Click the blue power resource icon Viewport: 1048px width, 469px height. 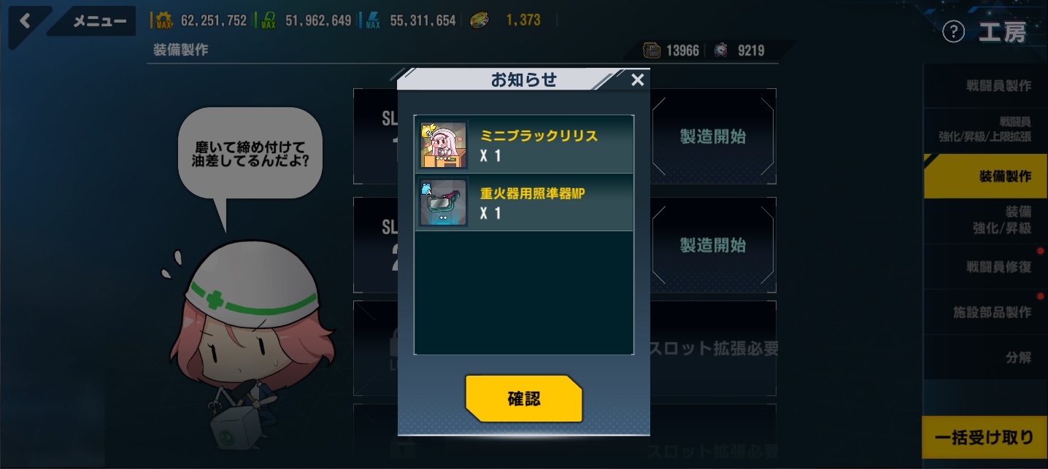click(372, 20)
